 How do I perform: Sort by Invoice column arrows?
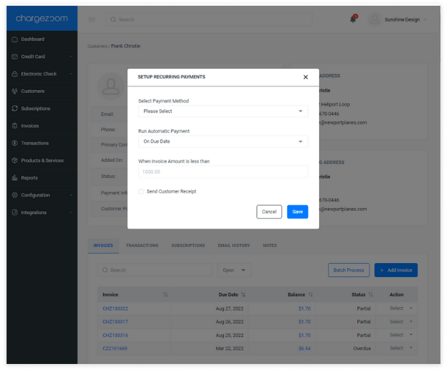coord(165,295)
